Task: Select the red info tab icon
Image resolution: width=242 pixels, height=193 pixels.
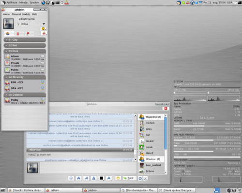Action: pos(18,34)
